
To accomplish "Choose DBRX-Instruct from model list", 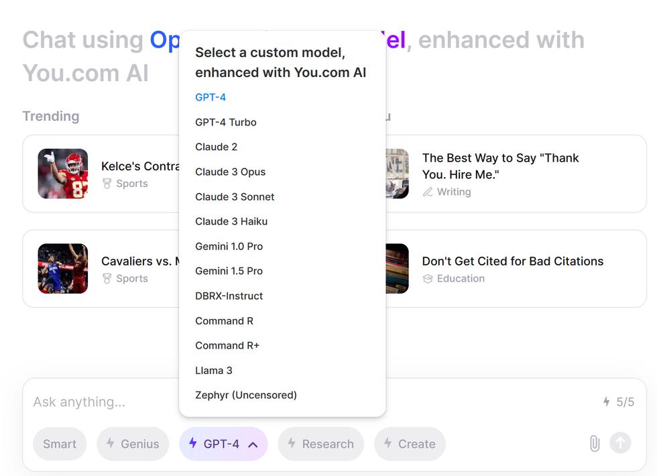I will [x=229, y=296].
